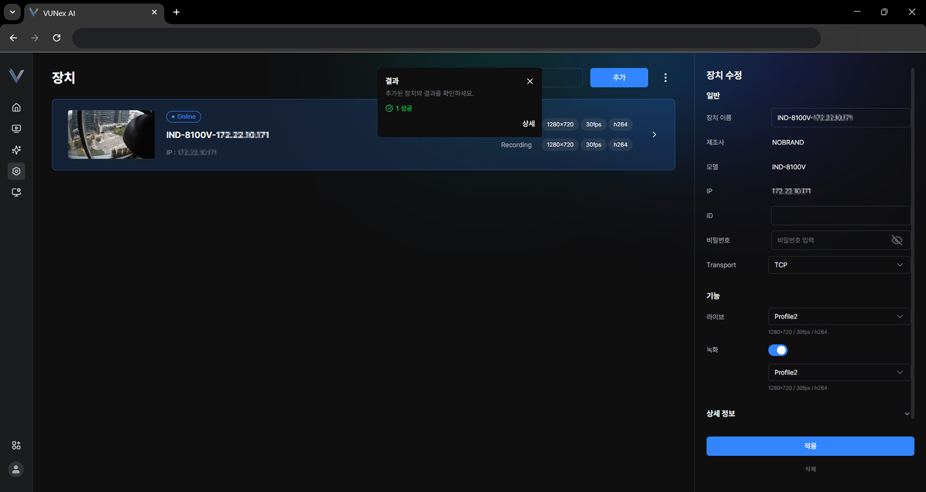Click the three-dot more options menu
This screenshot has height=492, width=926.
coord(665,78)
